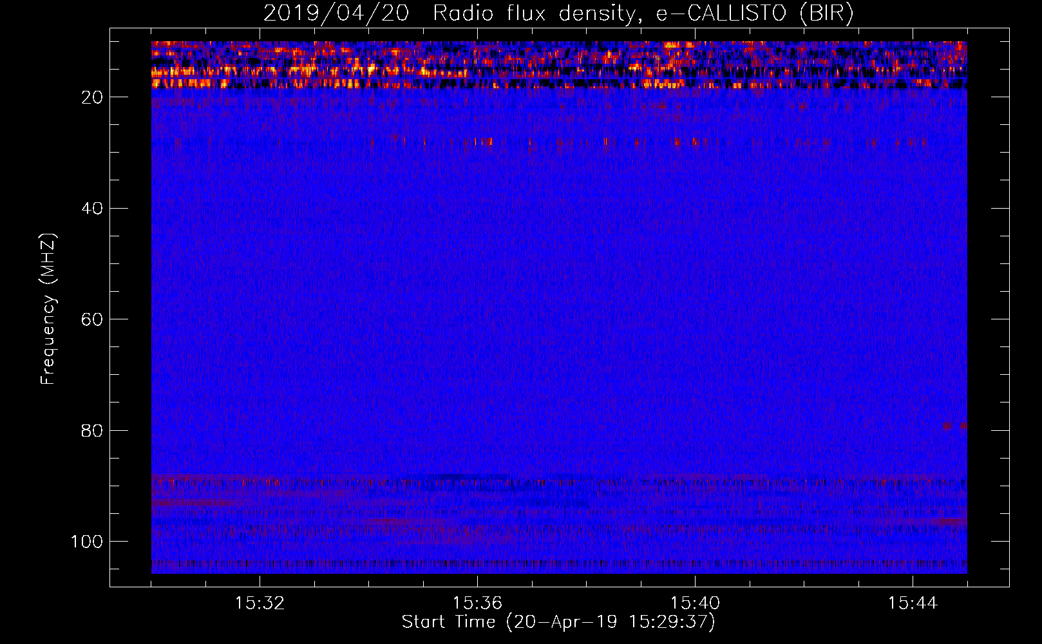Click the 15:32 time tick label
This screenshot has width=1042, height=644.
coord(260,603)
